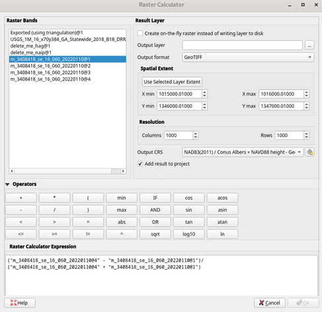Cancel the Raster Calculator dialog
Image resolution: width=322 pixels, height=312 pixels.
coord(270,303)
